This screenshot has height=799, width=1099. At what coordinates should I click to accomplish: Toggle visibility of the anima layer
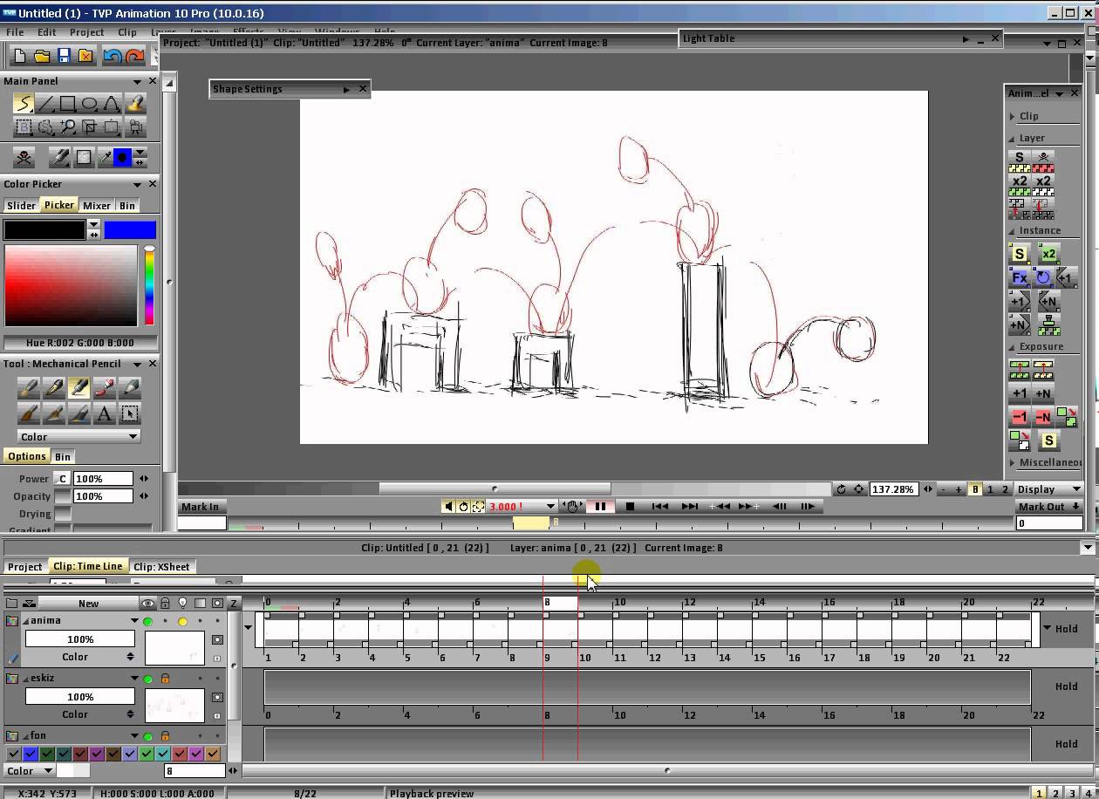(x=148, y=621)
